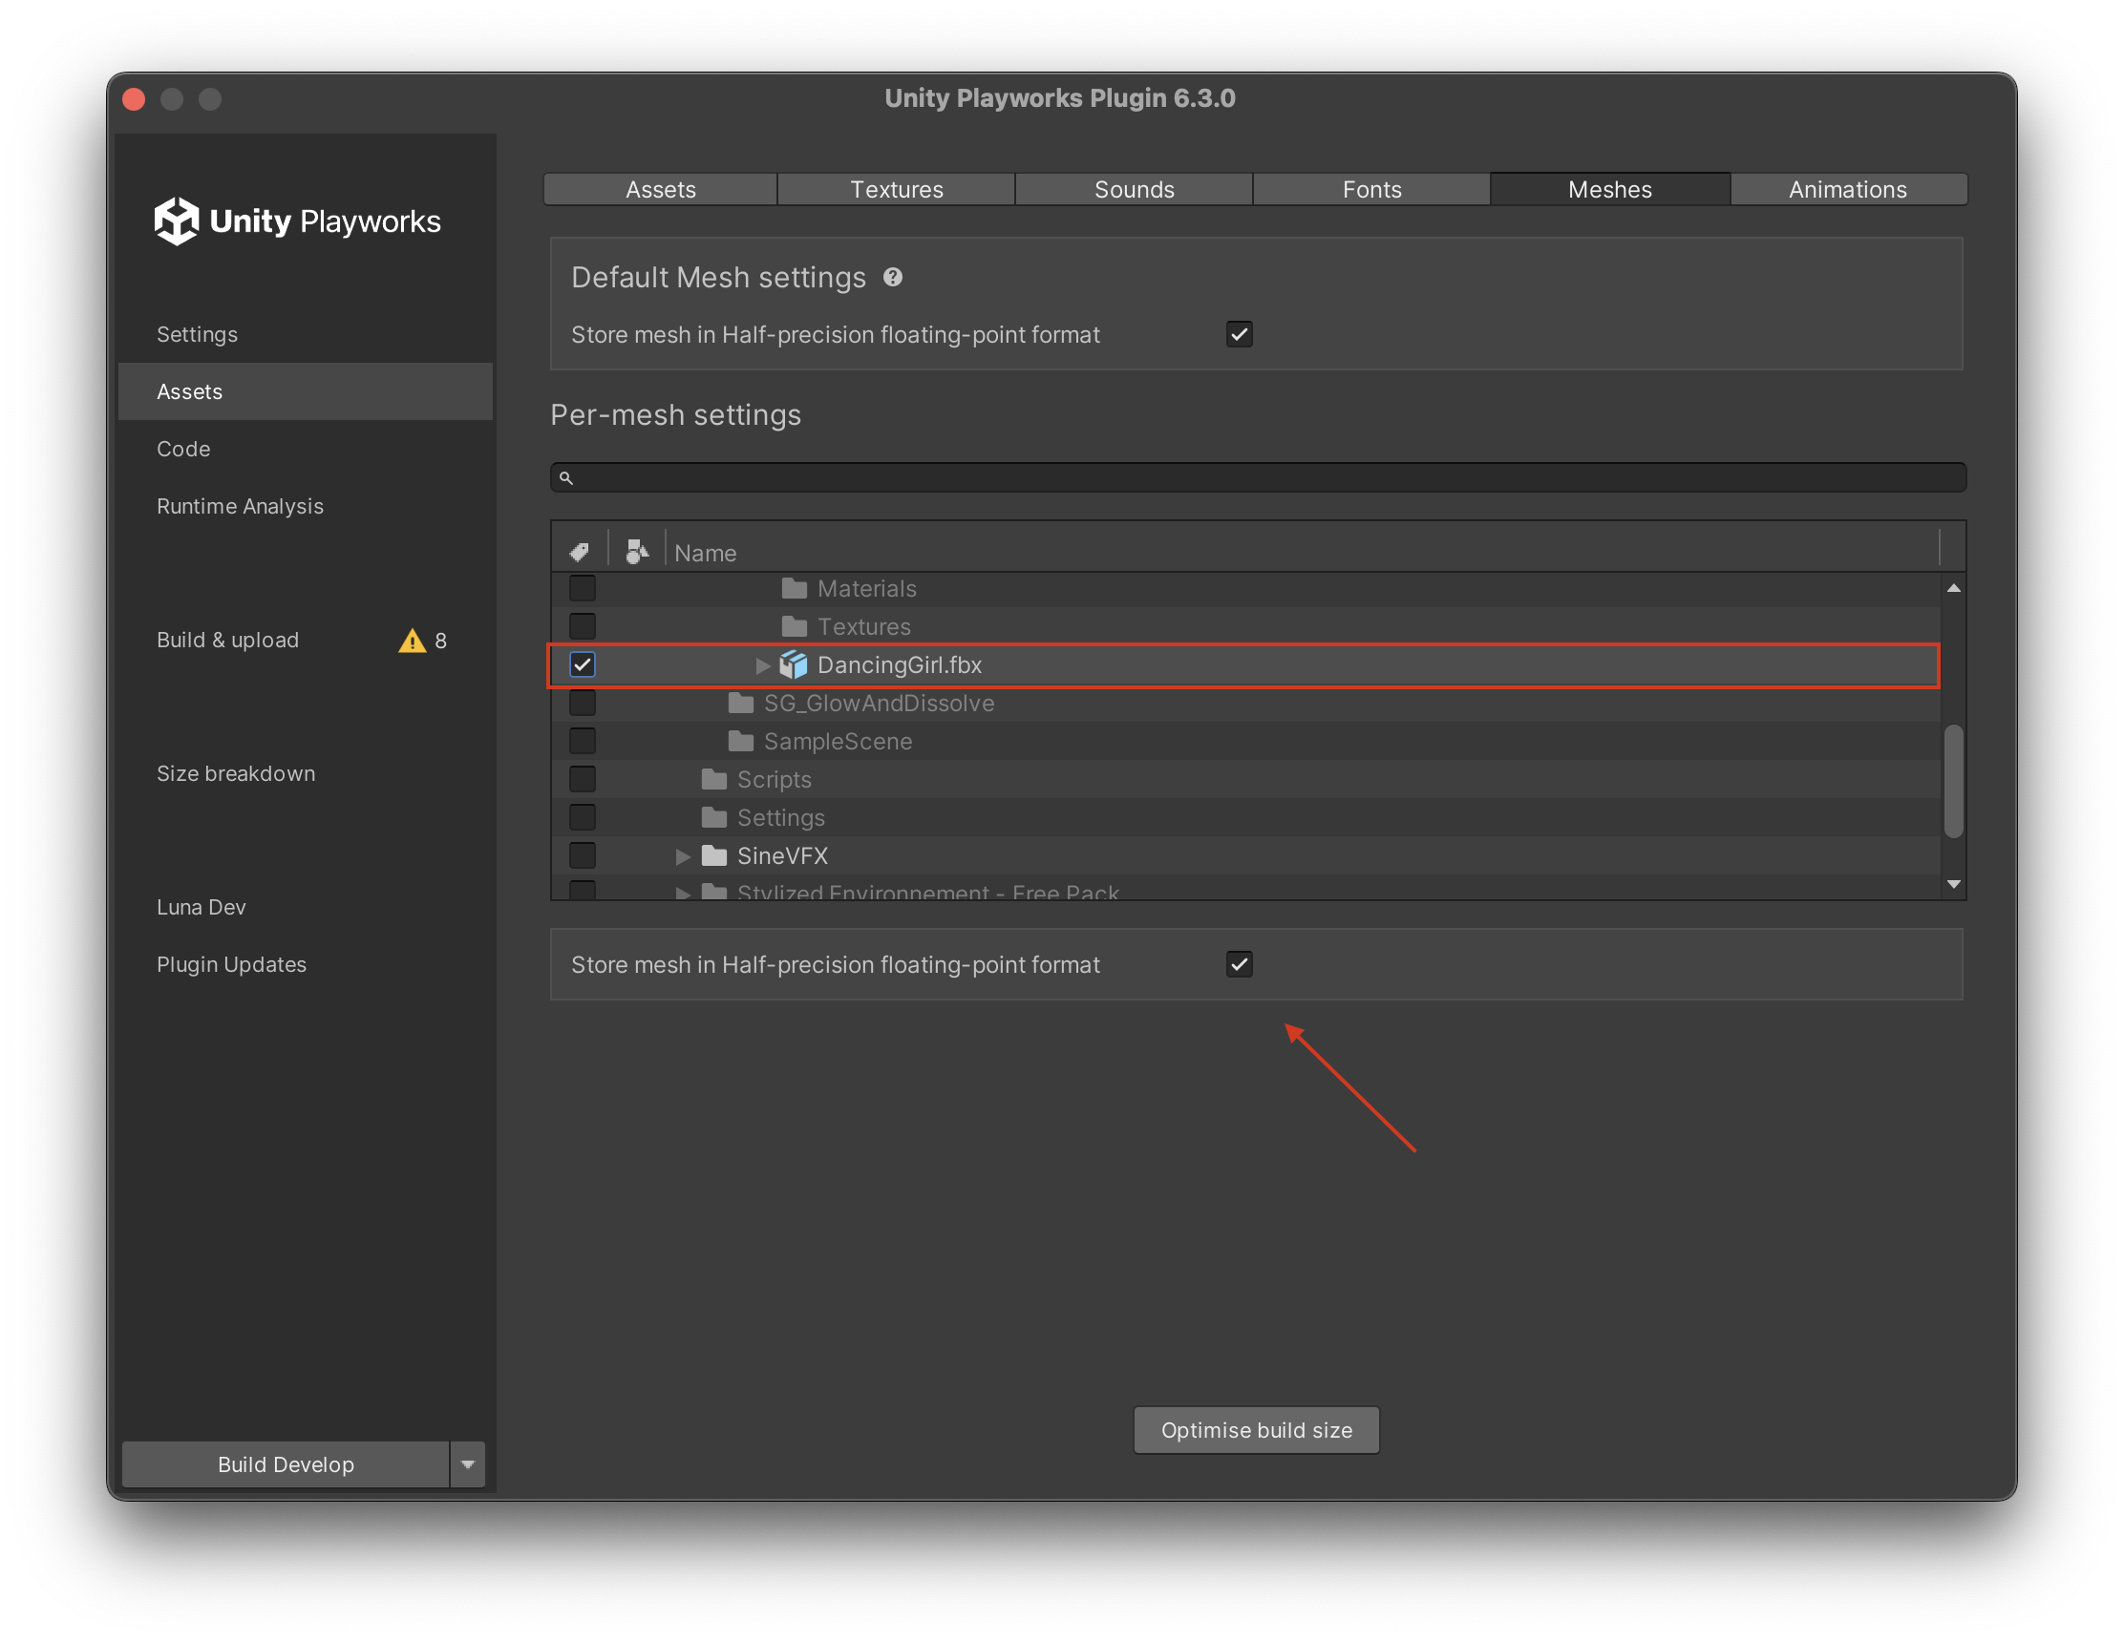Select the SG_GlowAndDissolve folder name
The width and height of the screenshot is (2124, 1642).
coord(880,703)
